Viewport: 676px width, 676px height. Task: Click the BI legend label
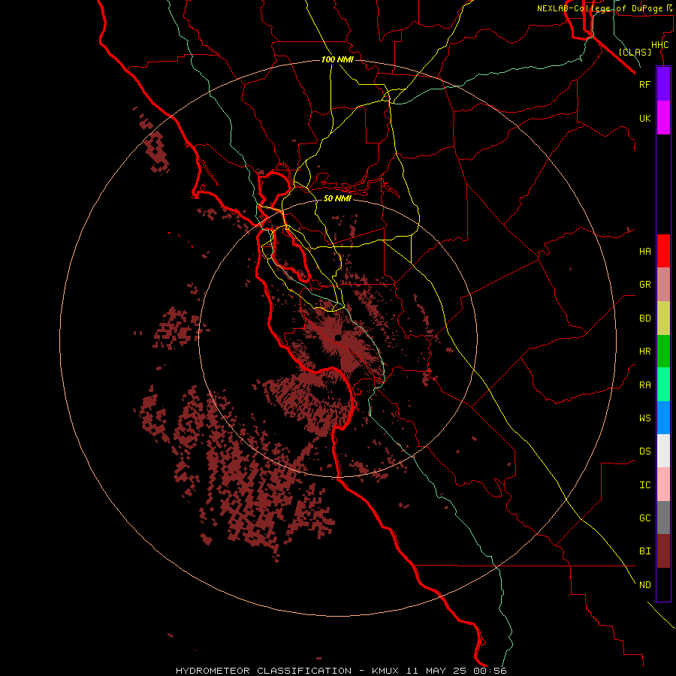coord(644,551)
